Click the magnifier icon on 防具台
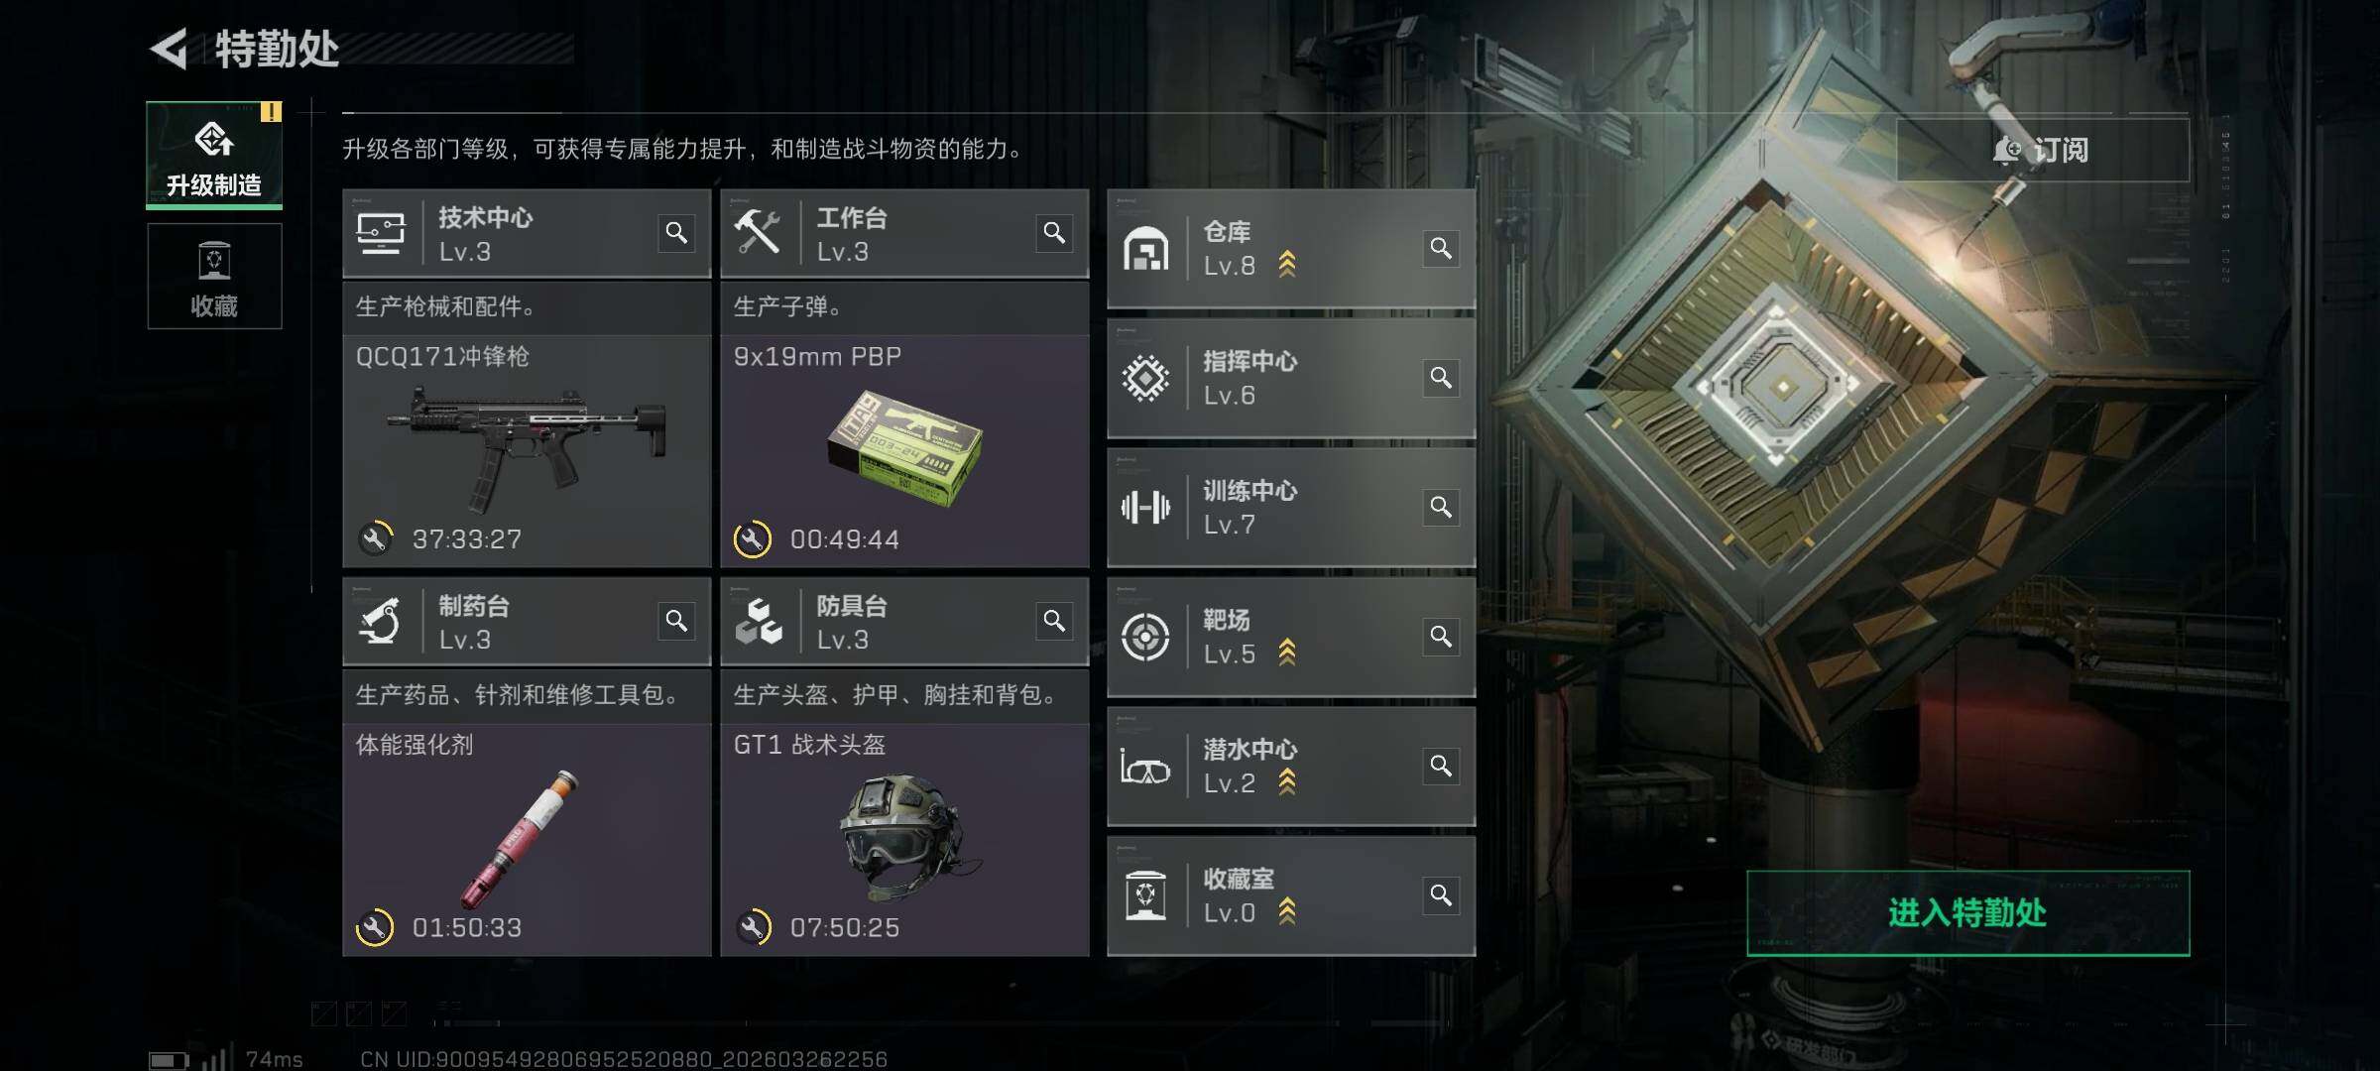The height and width of the screenshot is (1071, 2380). [x=1054, y=621]
